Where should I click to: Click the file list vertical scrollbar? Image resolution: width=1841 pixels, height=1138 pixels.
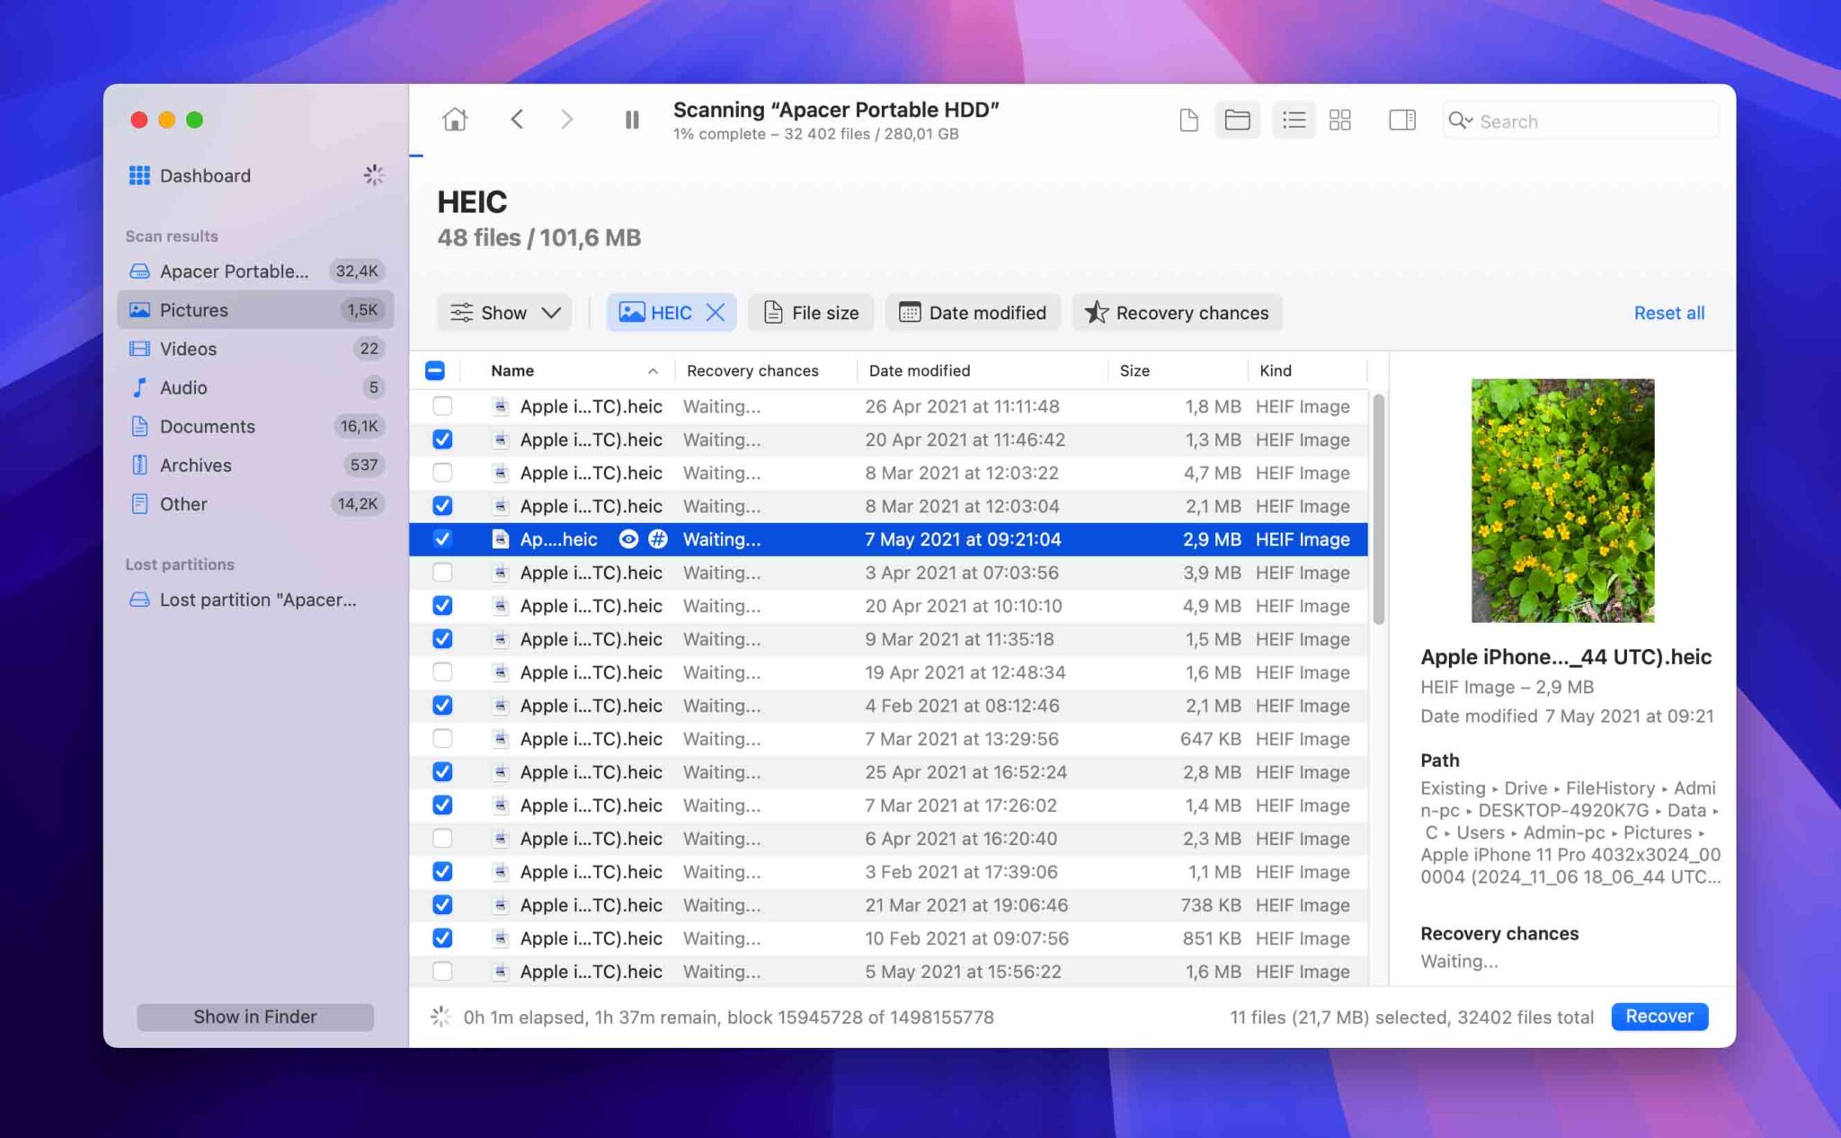tap(1378, 510)
